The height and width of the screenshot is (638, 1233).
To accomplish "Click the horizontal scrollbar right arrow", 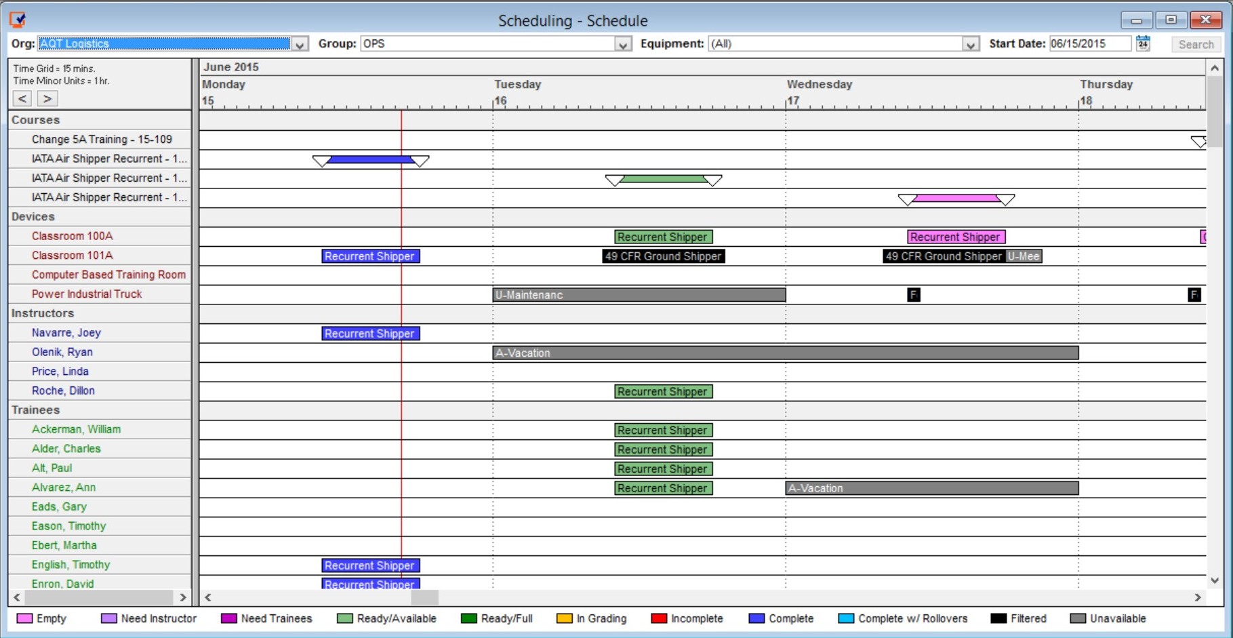I will [x=1198, y=598].
